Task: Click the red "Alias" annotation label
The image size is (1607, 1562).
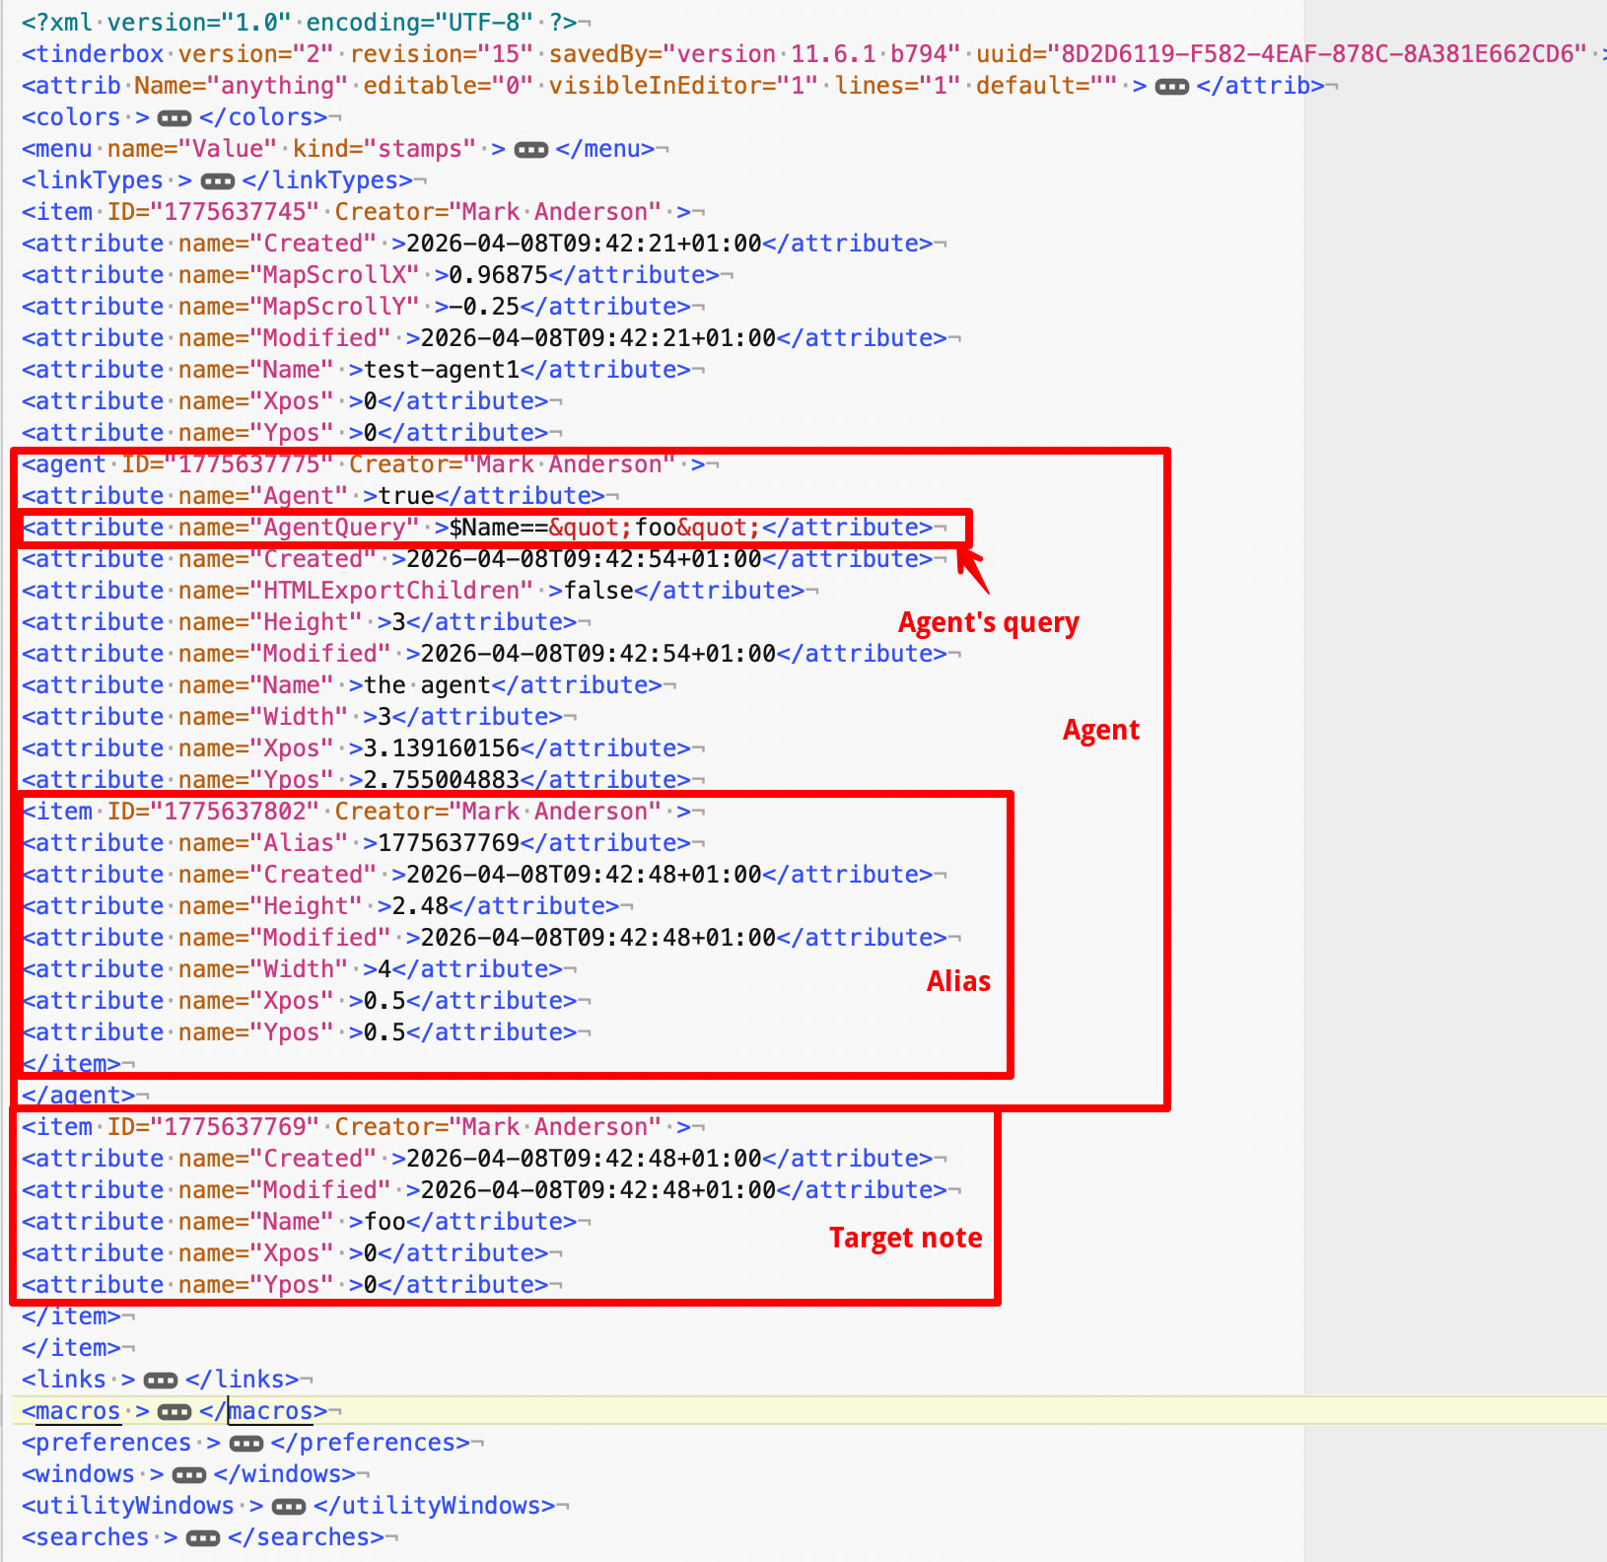Action: pyautogui.click(x=958, y=981)
